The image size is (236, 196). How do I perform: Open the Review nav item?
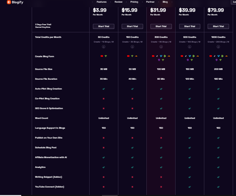tap(118, 2)
